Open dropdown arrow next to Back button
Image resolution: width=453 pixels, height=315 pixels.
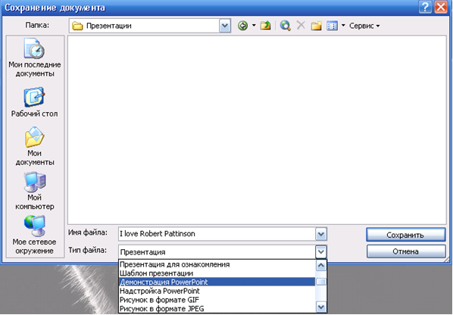[x=254, y=26]
